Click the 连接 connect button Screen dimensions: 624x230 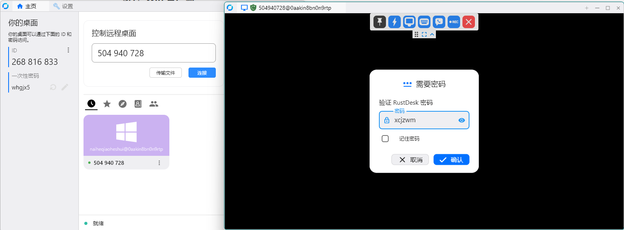[x=202, y=73]
